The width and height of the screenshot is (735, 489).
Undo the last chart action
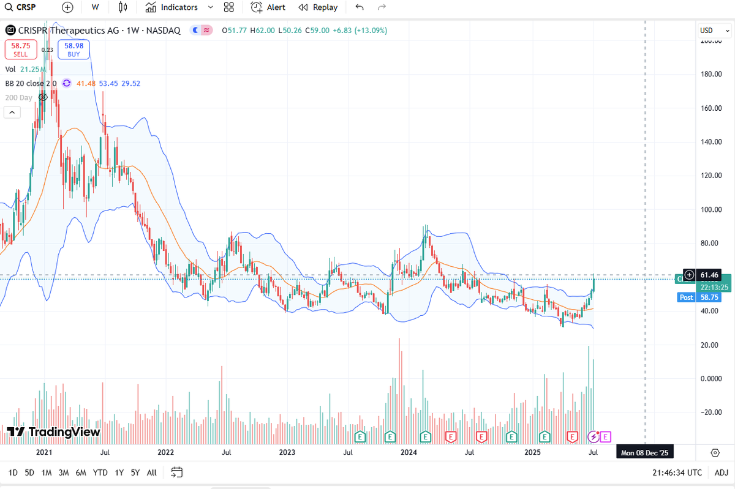click(360, 7)
